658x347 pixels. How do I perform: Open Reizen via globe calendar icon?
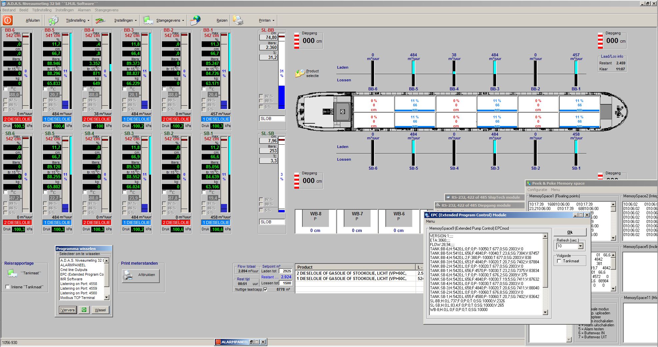point(195,20)
